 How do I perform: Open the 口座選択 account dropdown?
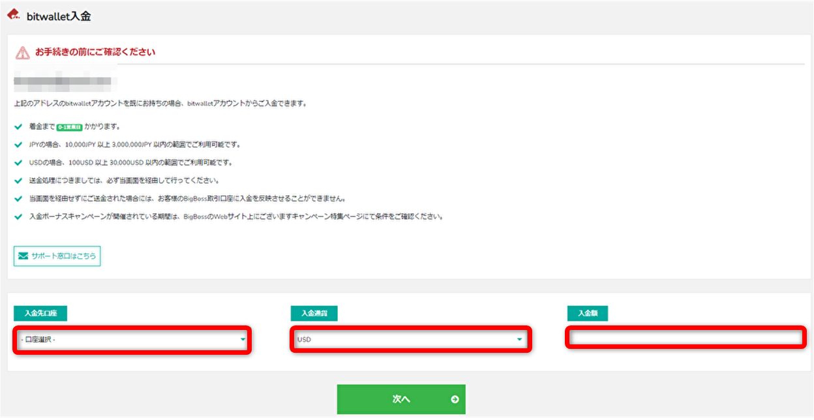coord(132,340)
